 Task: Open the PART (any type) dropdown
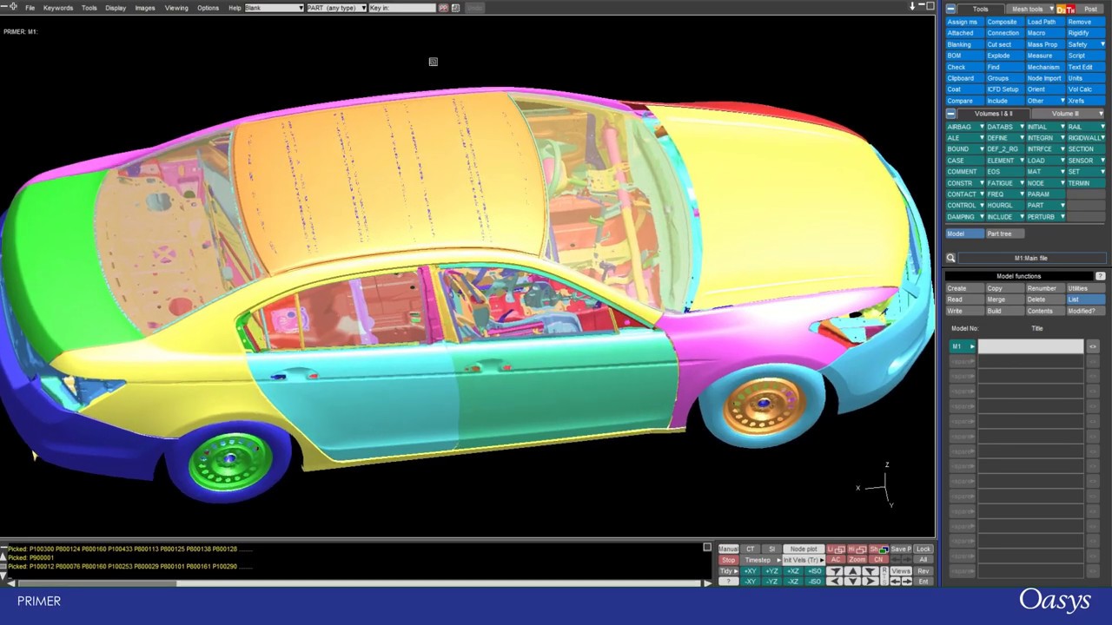(337, 8)
